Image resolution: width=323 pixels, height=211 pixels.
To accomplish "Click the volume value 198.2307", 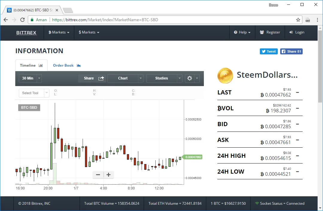I will click(278, 111).
